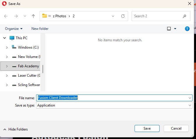Select the z Photos breadcrumb

pos(59,16)
